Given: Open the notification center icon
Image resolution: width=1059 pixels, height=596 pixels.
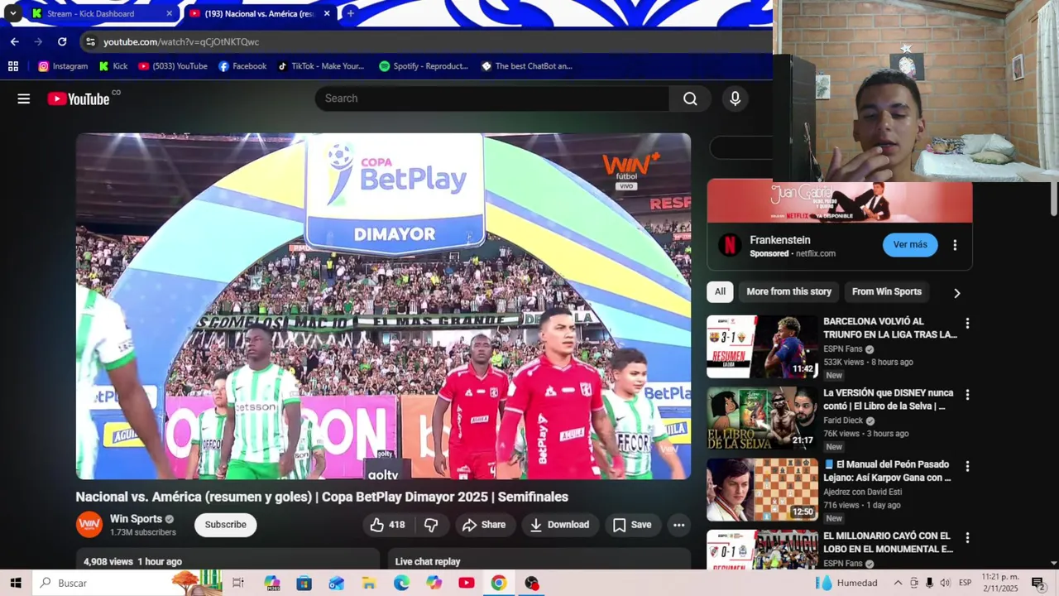Looking at the screenshot, I should tap(1037, 583).
